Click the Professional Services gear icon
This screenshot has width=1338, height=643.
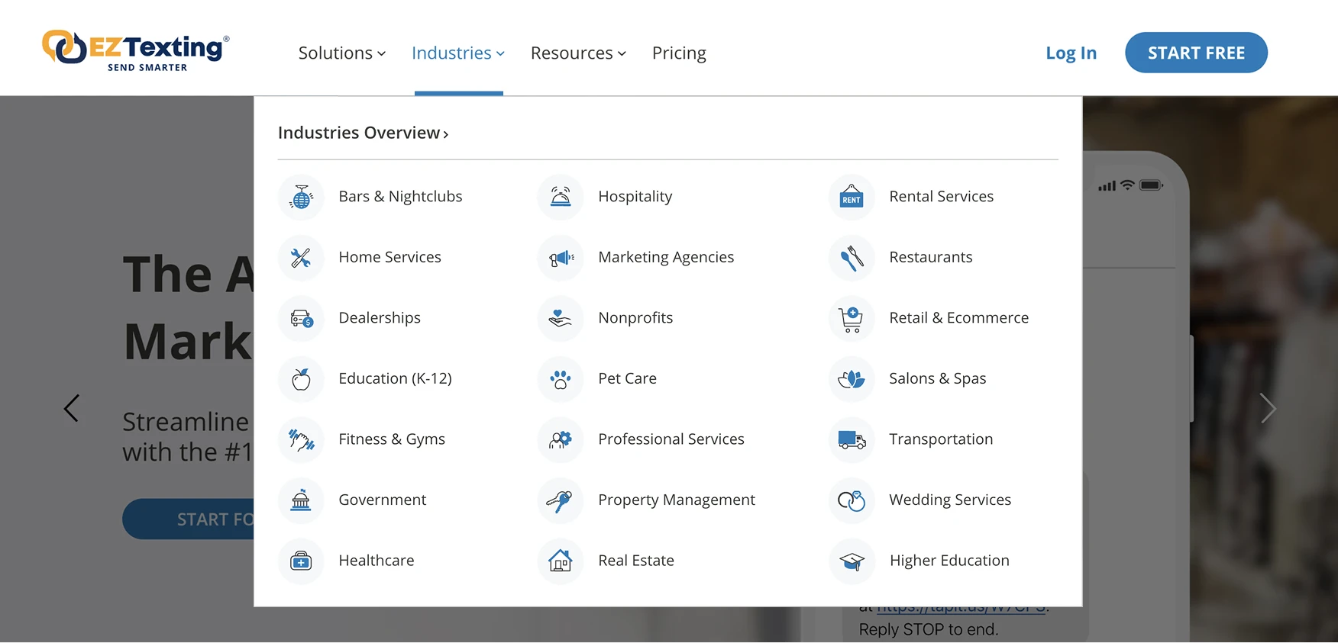561,439
